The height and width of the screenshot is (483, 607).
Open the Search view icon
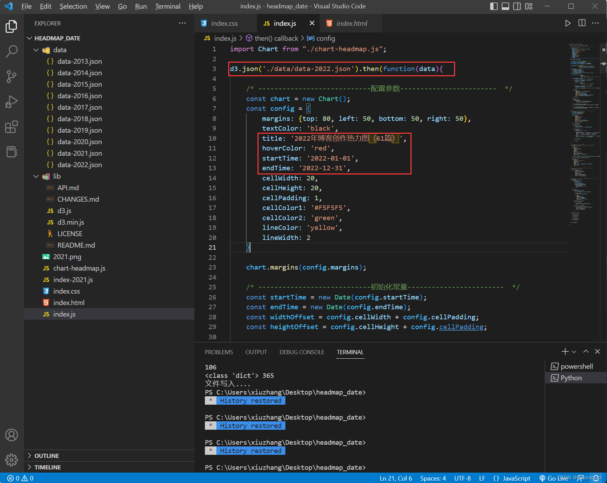[11, 51]
